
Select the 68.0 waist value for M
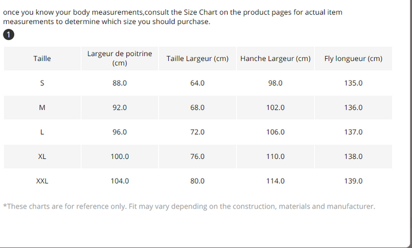197,107
